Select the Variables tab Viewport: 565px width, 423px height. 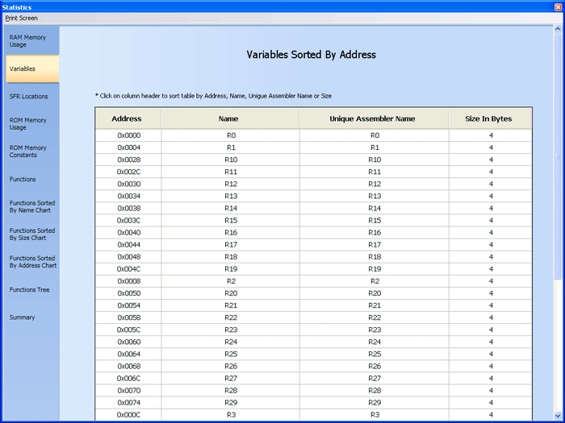[x=31, y=68]
